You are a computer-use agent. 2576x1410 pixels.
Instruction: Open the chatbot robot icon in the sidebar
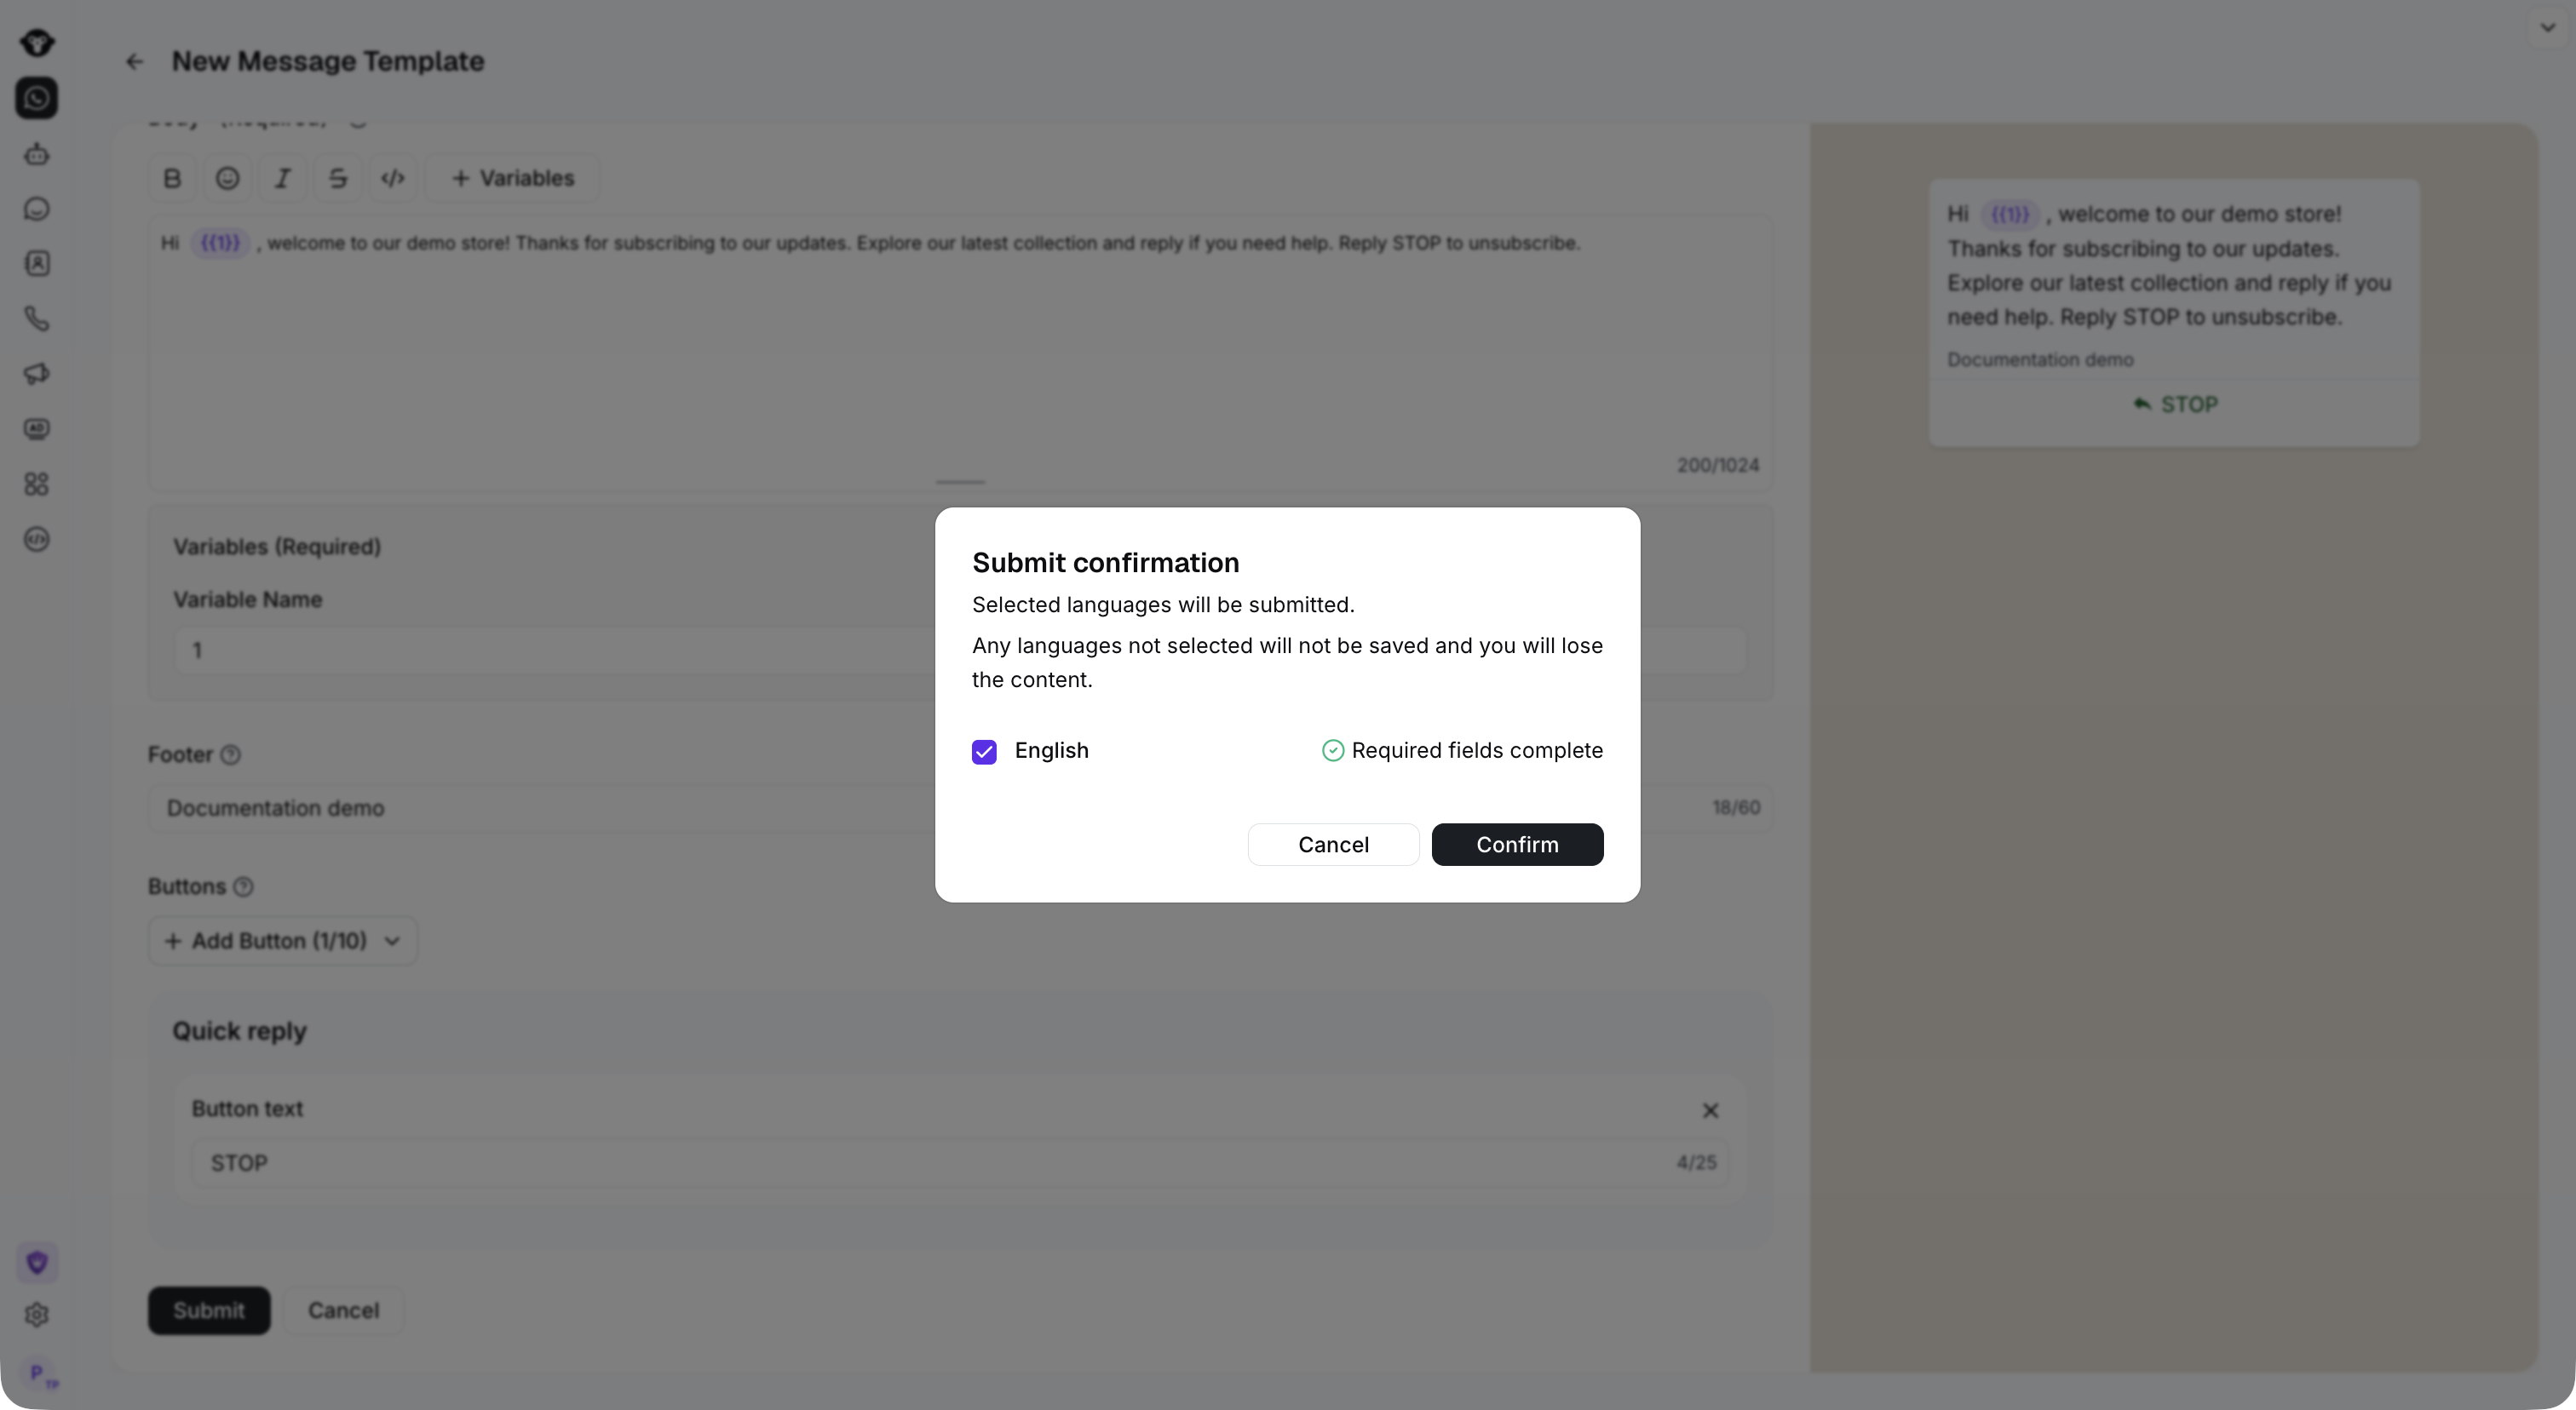point(37,154)
